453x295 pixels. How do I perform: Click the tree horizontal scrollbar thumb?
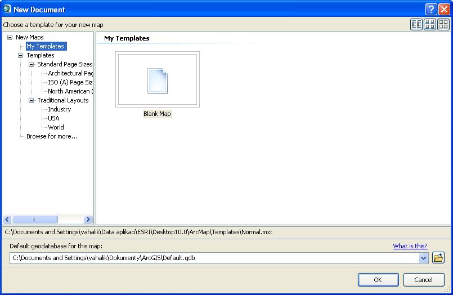point(35,220)
